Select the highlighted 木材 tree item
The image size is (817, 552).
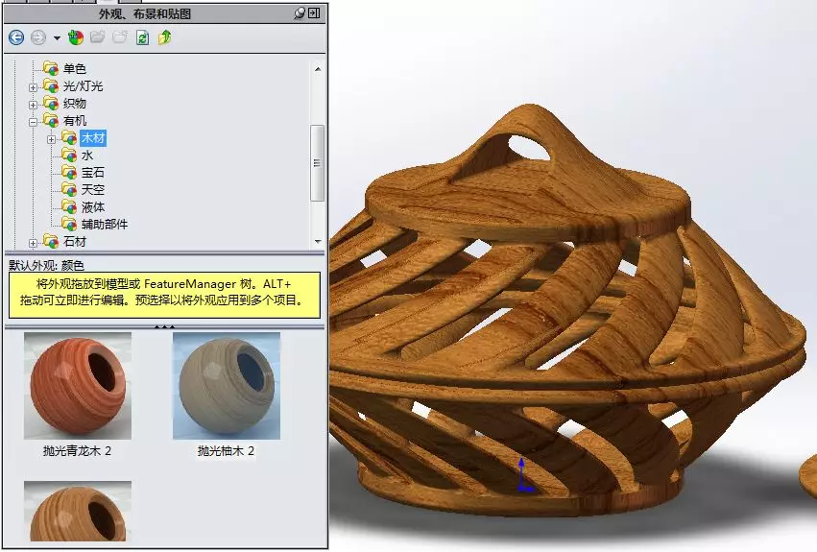pyautogui.click(x=93, y=137)
